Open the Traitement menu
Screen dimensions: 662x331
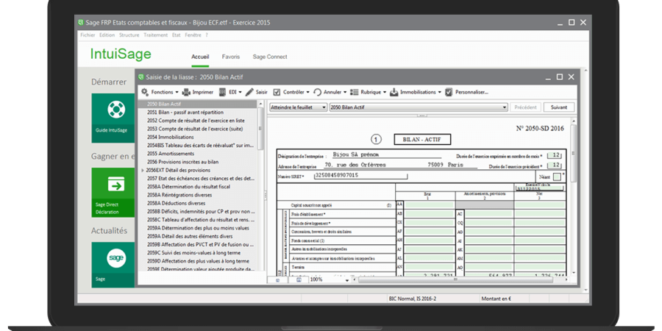pos(155,35)
